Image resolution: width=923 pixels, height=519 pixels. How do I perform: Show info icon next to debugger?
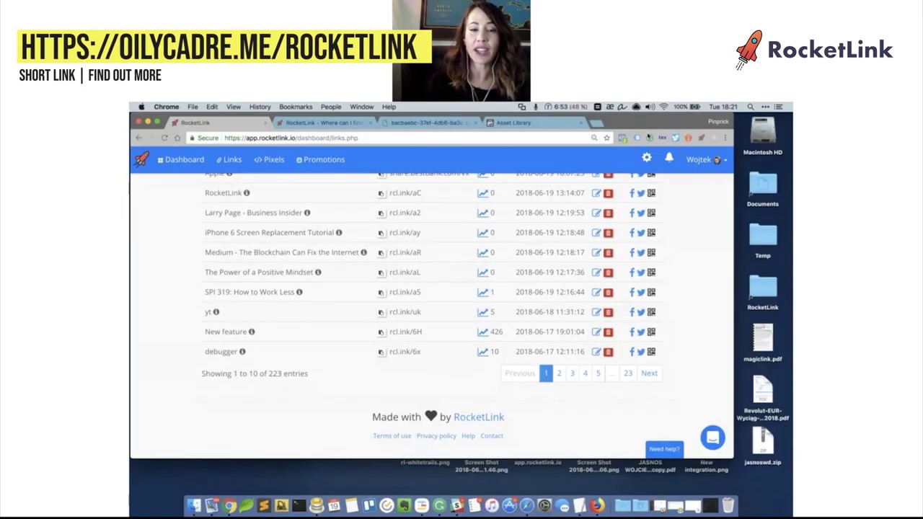(242, 351)
